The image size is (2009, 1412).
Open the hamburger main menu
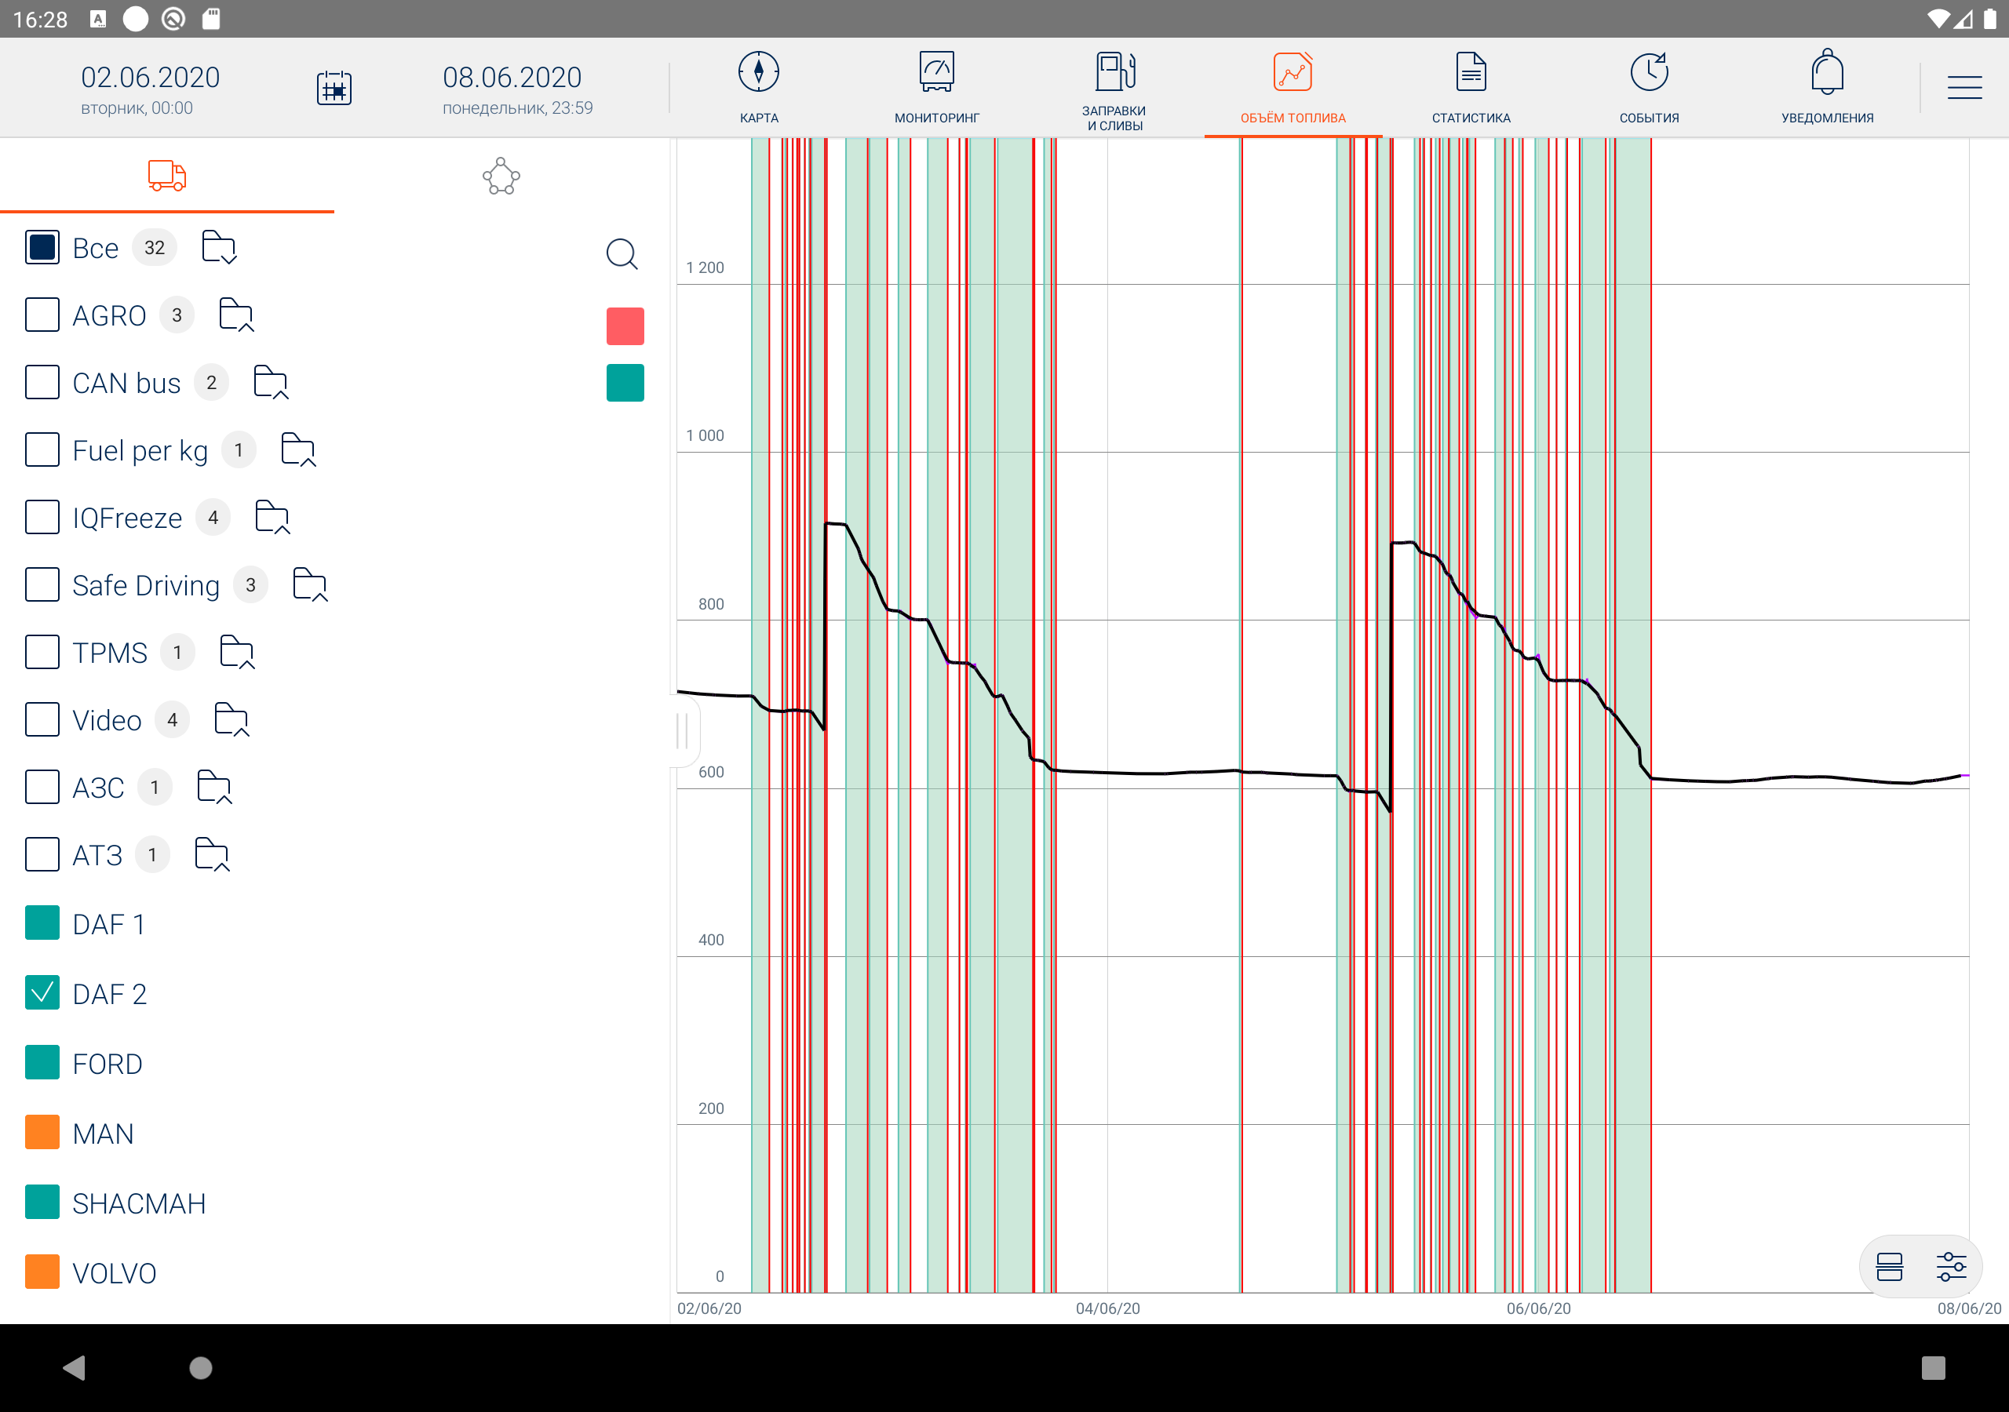click(1964, 88)
